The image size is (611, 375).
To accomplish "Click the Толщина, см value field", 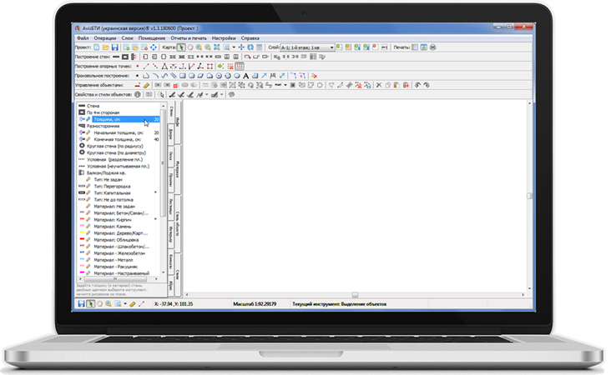I will click(155, 119).
